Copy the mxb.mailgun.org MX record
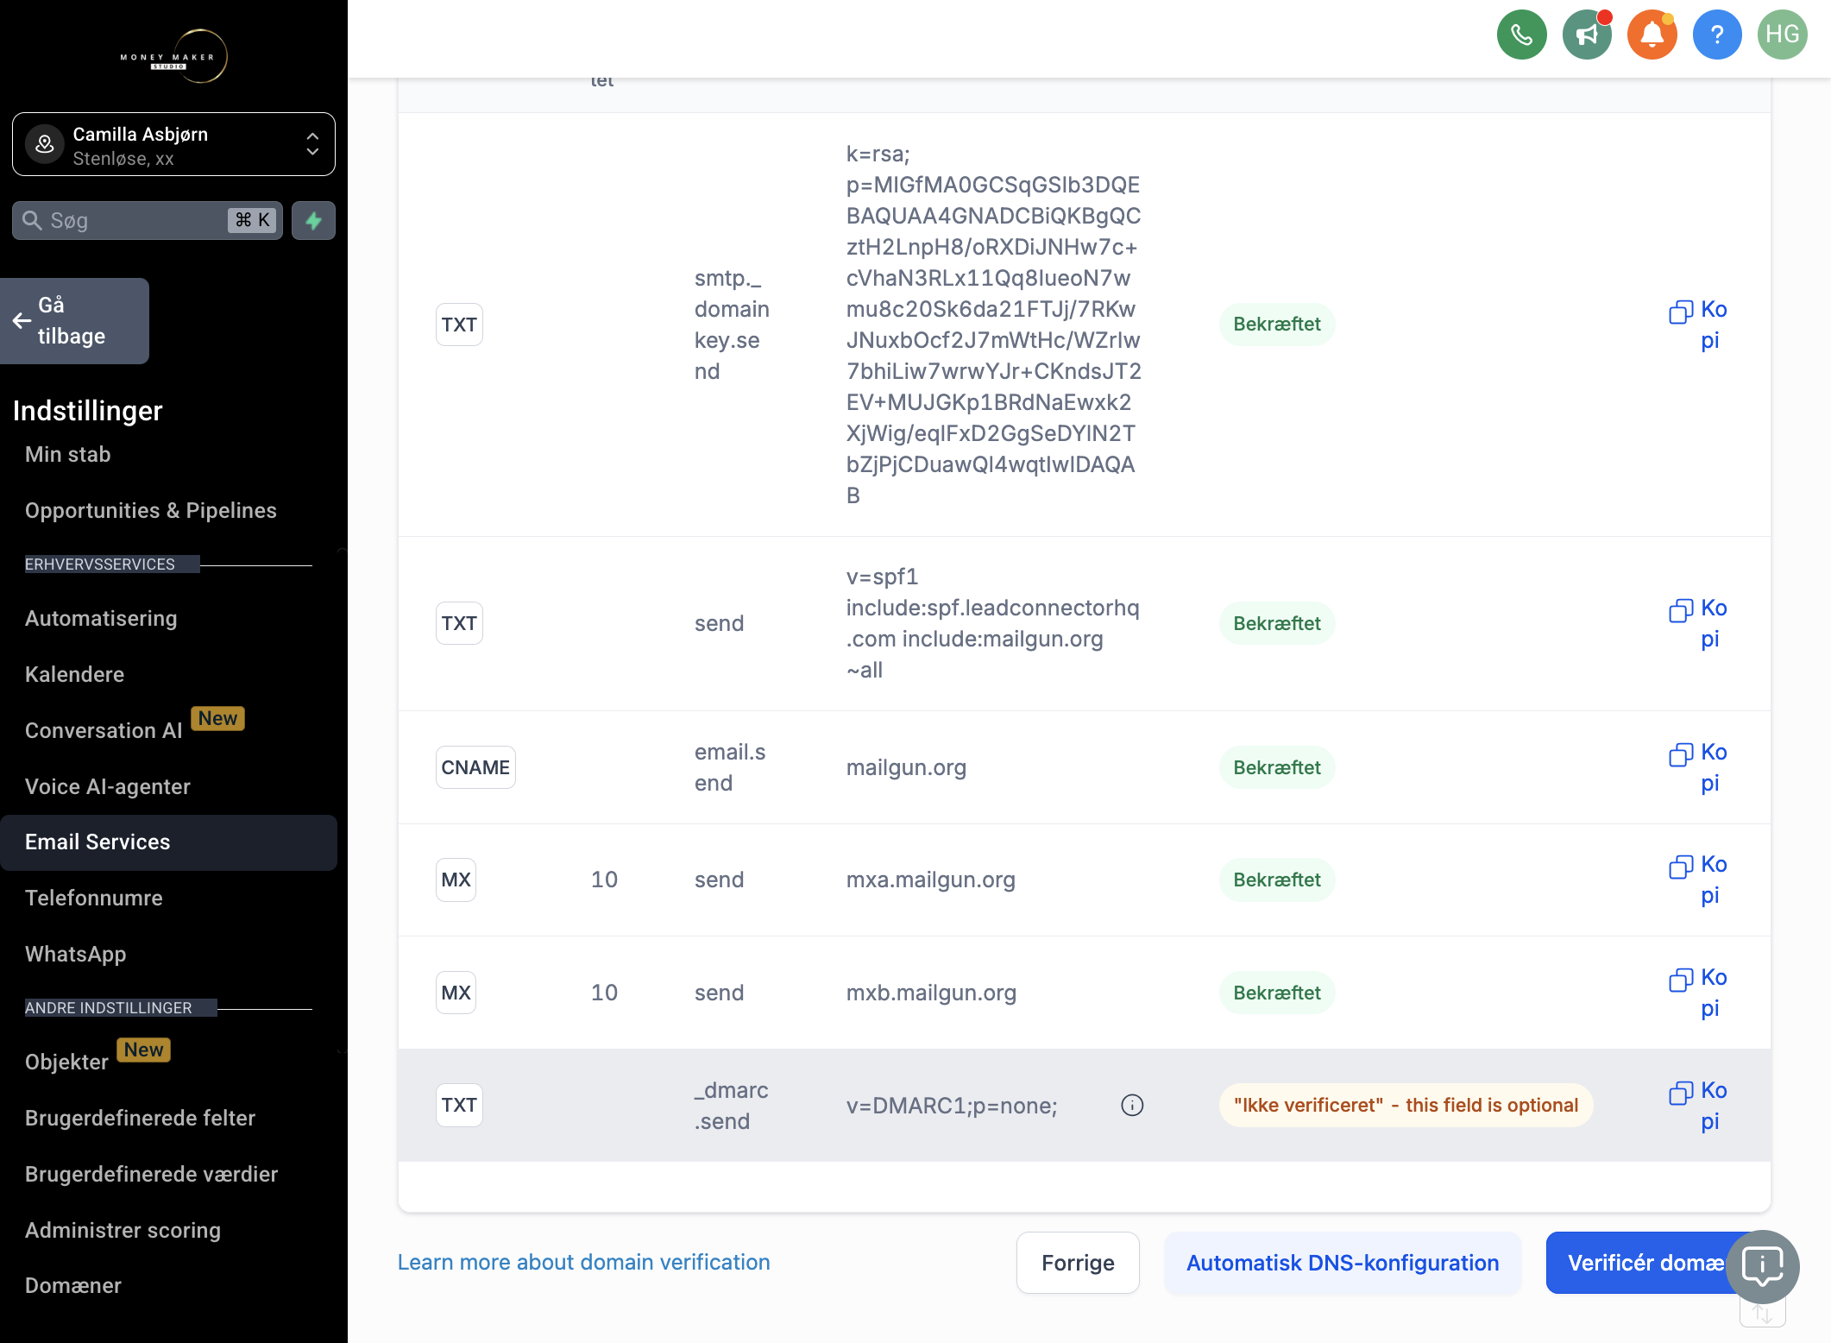The height and width of the screenshot is (1343, 1831). coord(1697,993)
